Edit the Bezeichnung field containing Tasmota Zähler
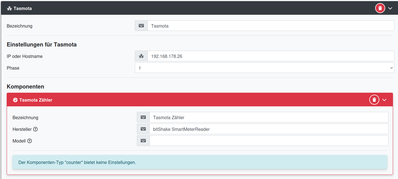Image resolution: width=398 pixels, height=179 pixels. click(269, 117)
